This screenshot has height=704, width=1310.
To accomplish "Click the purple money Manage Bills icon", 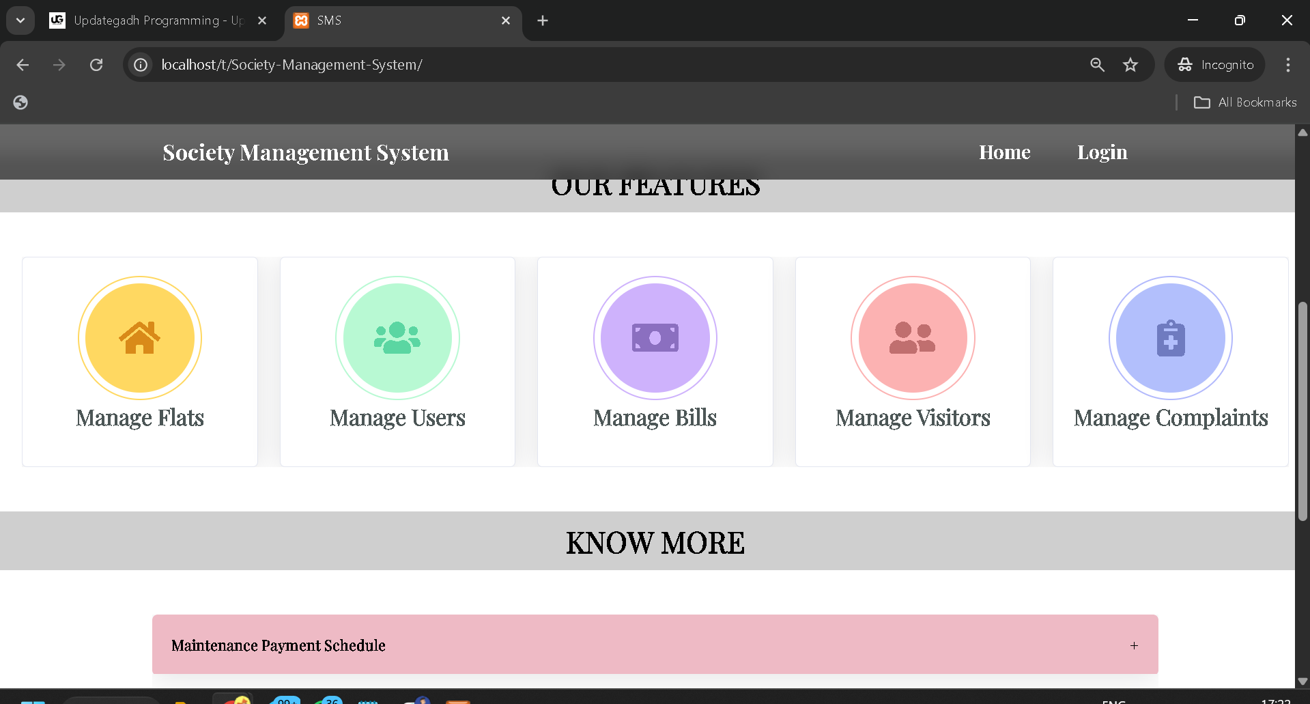I will click(x=655, y=338).
